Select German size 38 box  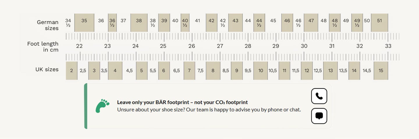point(139,23)
